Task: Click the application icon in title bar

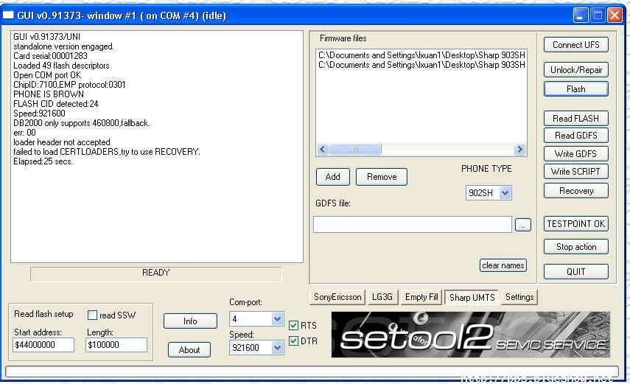Action: [x=9, y=15]
